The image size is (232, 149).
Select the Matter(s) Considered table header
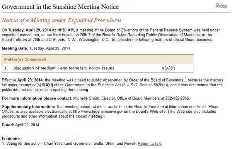click(97, 59)
